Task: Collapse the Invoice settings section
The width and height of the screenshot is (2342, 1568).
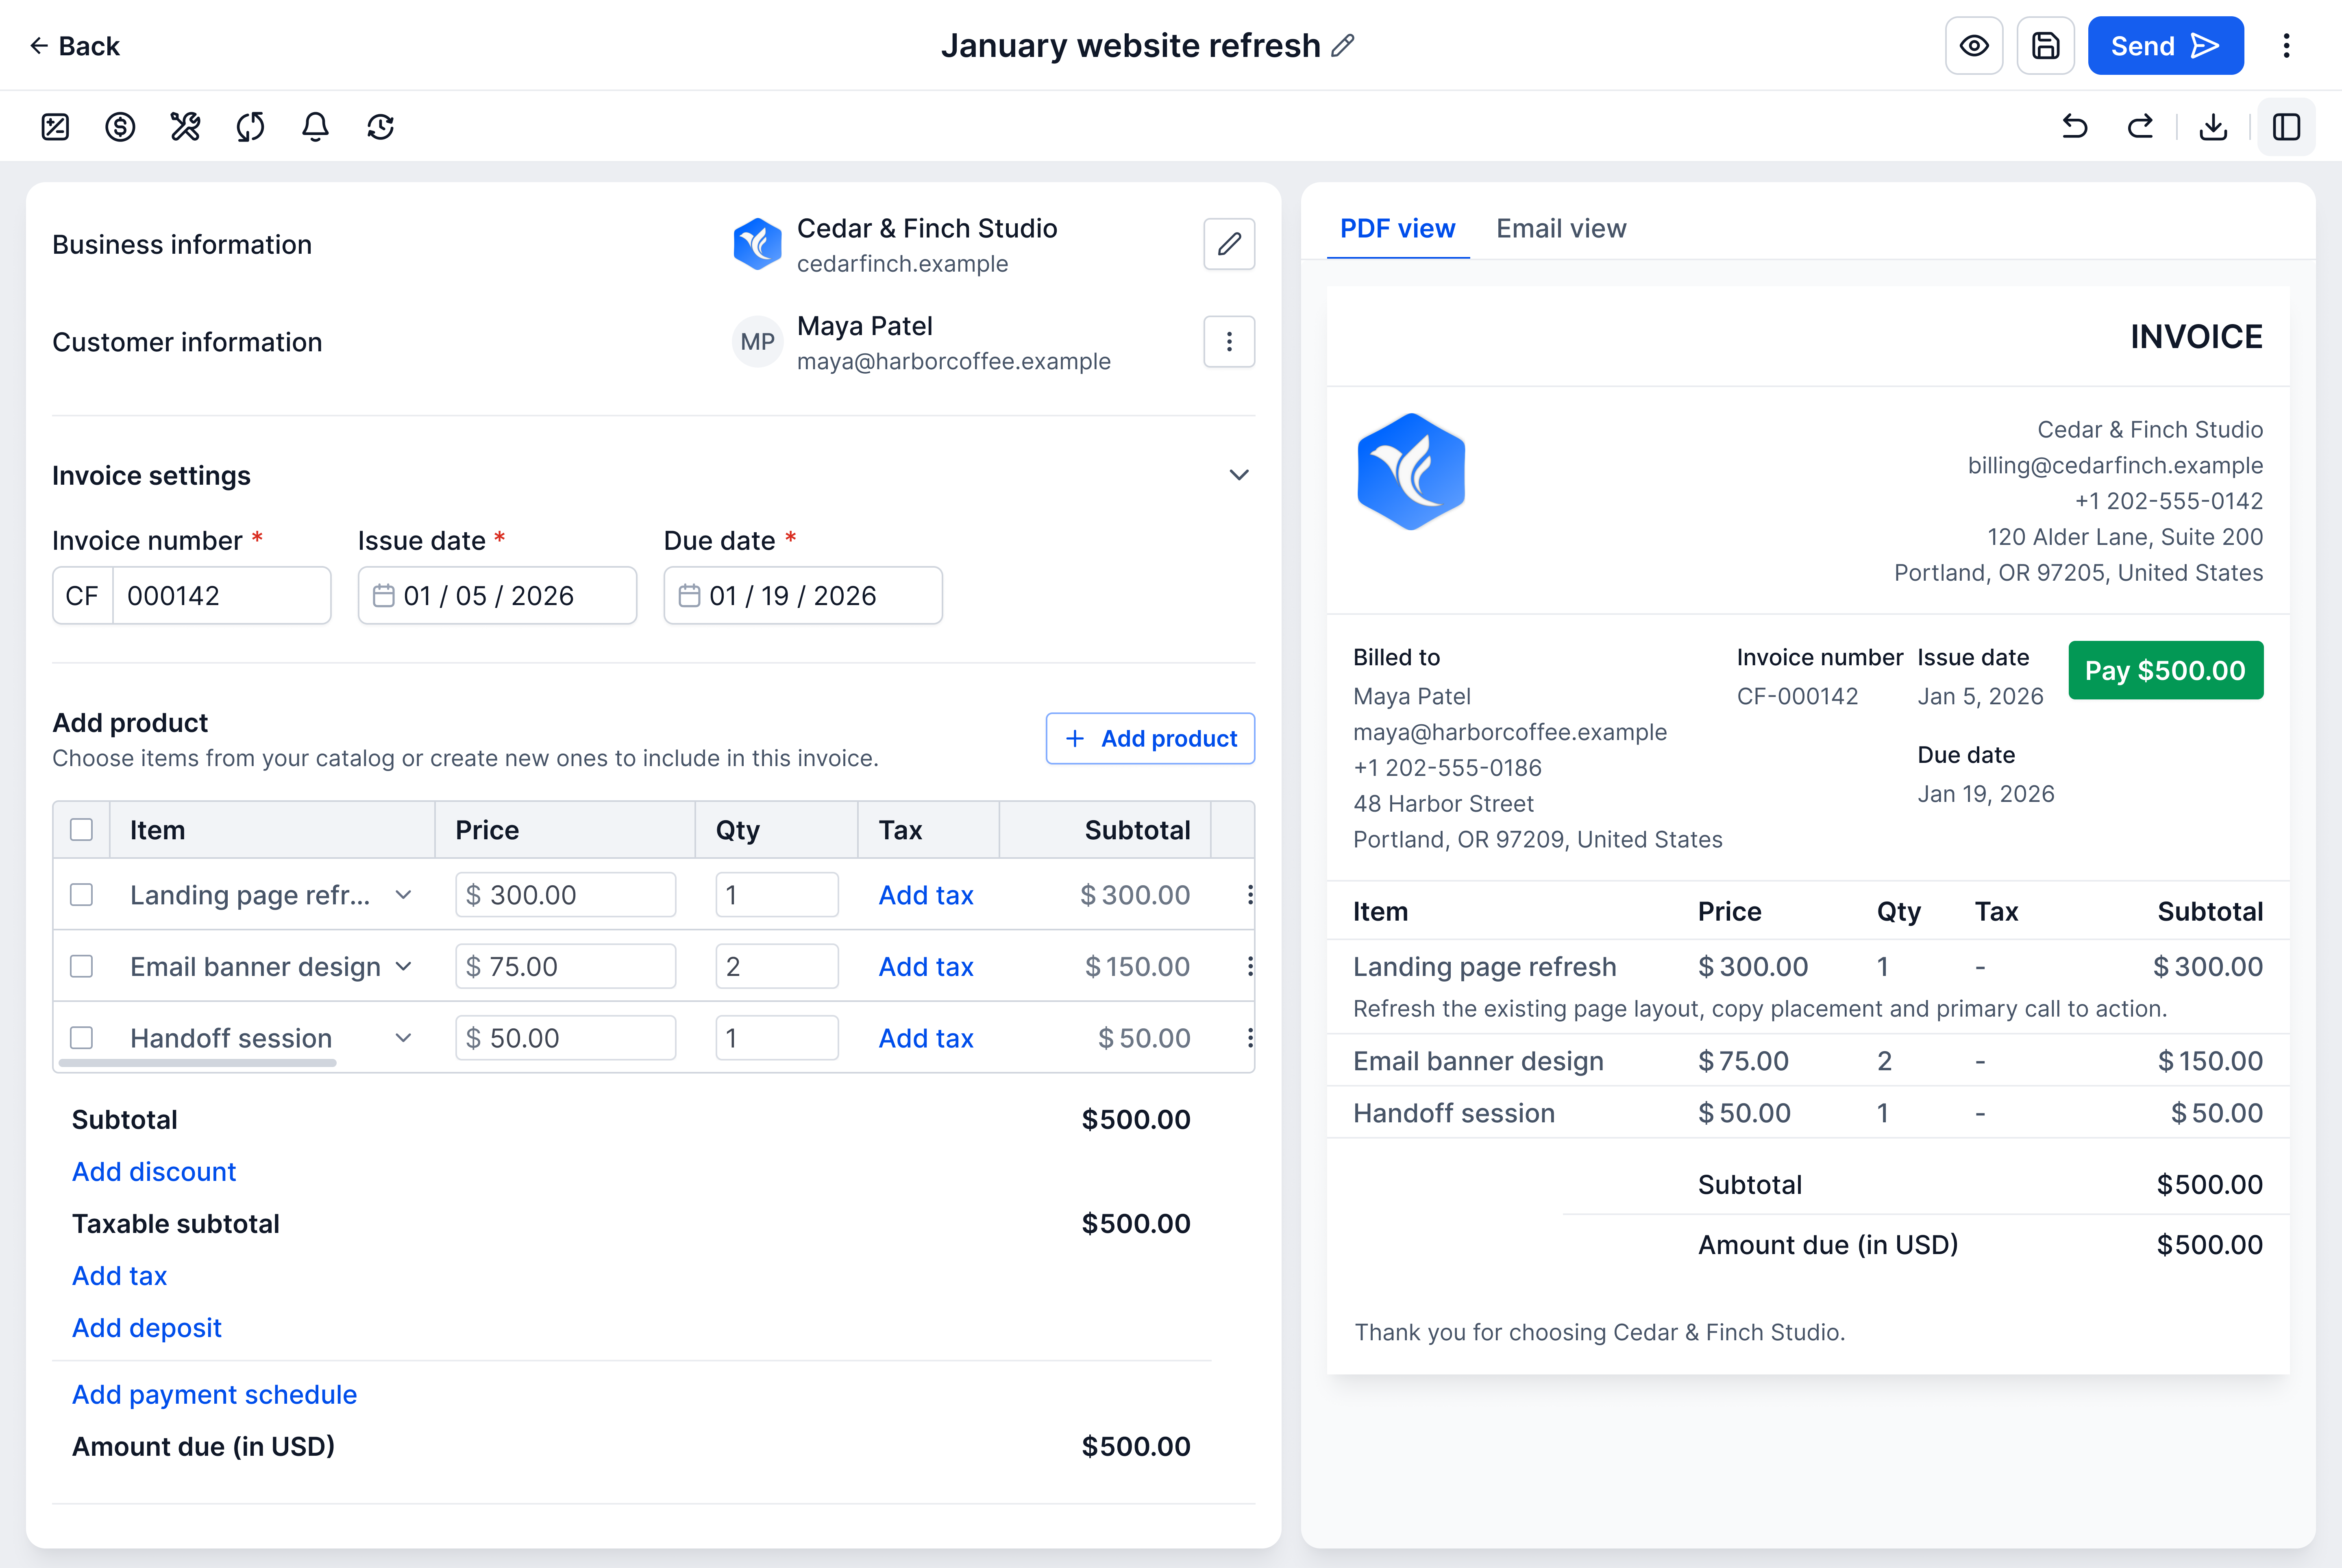Action: tap(1238, 475)
